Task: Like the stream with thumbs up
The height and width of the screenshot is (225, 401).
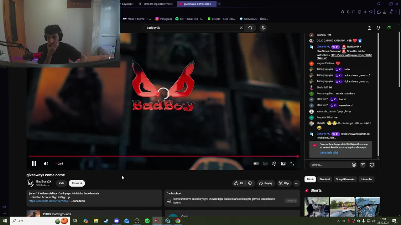Action: (x=238, y=183)
